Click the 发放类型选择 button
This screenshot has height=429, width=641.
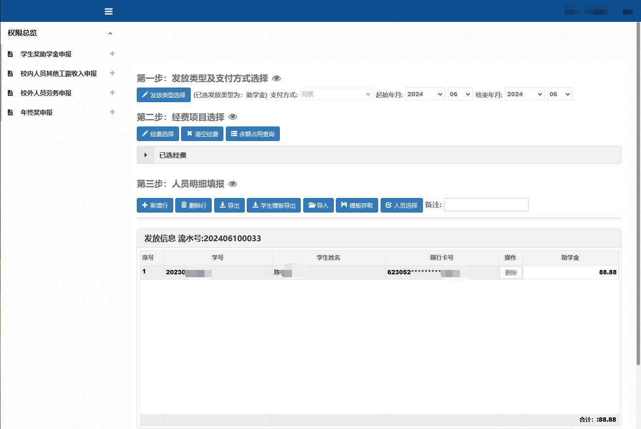tap(164, 95)
